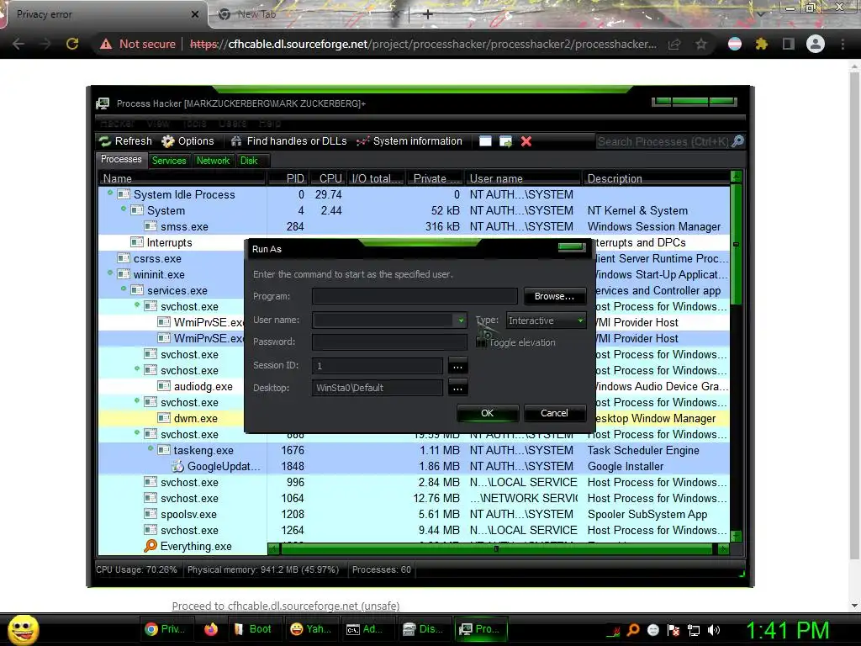Screen dimensions: 861x646
Task: Click the Everything.exe process icon
Action: coord(150,545)
